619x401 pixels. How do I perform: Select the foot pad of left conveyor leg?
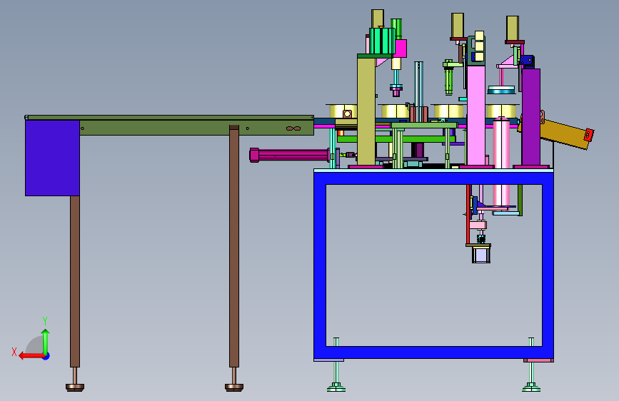pos(75,387)
